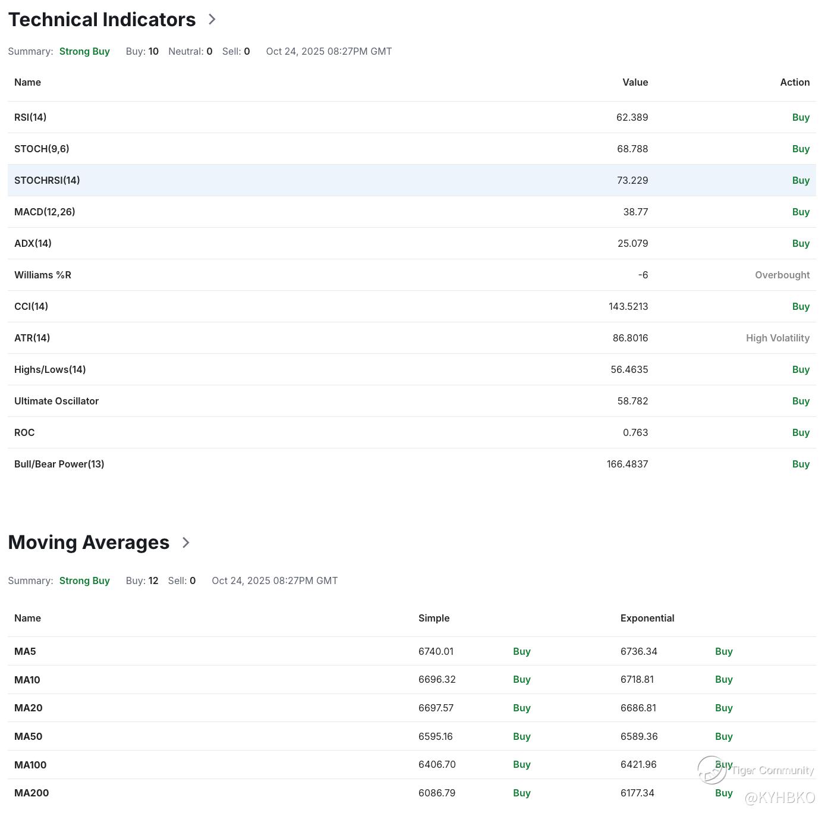Open the Moving Averages heading link

click(x=89, y=542)
